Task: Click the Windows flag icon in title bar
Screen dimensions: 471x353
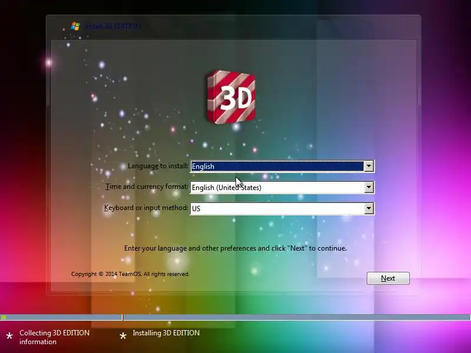Action: 75,26
